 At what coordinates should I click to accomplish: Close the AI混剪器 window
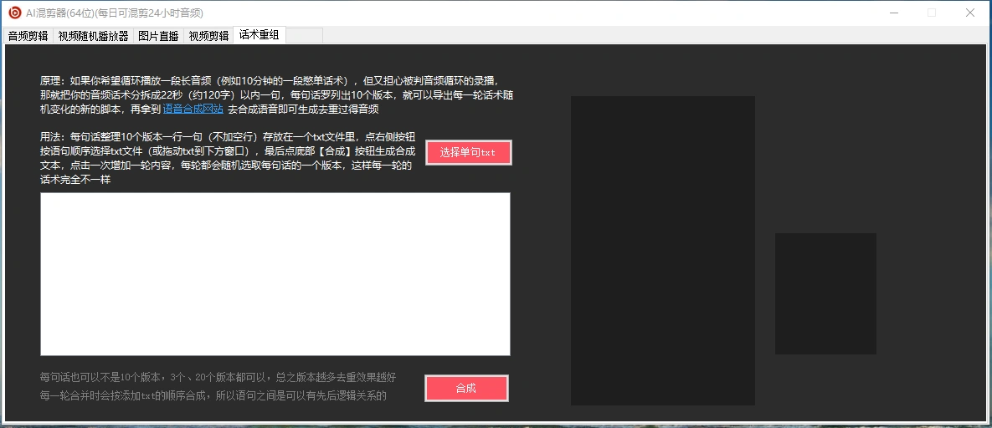970,13
